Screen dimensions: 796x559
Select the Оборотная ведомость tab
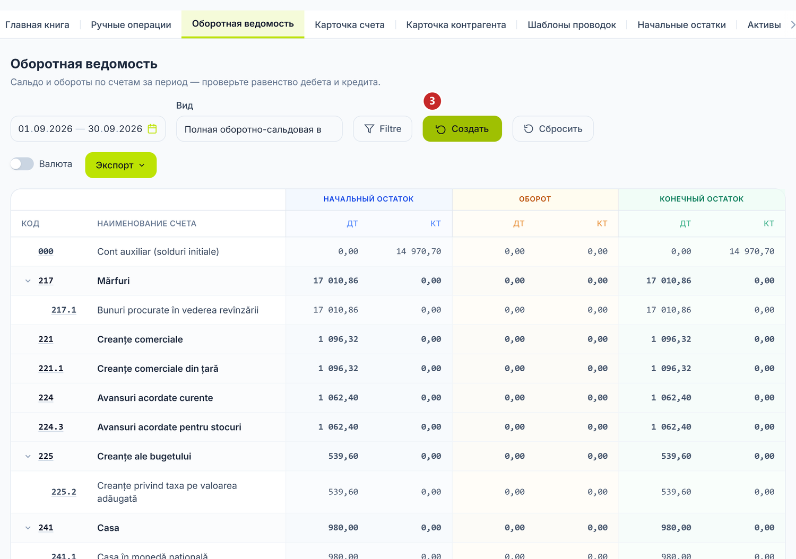tap(243, 24)
